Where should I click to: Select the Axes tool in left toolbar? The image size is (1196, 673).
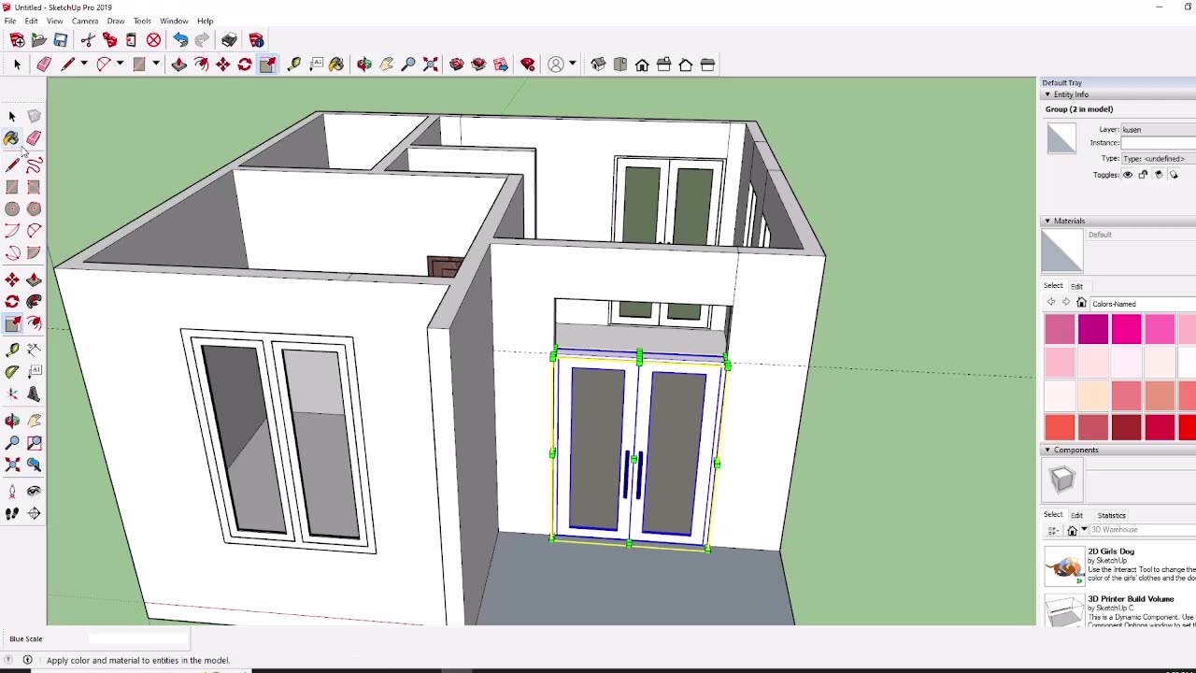(x=12, y=394)
